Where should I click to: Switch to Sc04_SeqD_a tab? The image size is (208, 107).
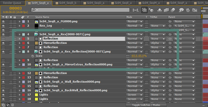tap(94, 3)
